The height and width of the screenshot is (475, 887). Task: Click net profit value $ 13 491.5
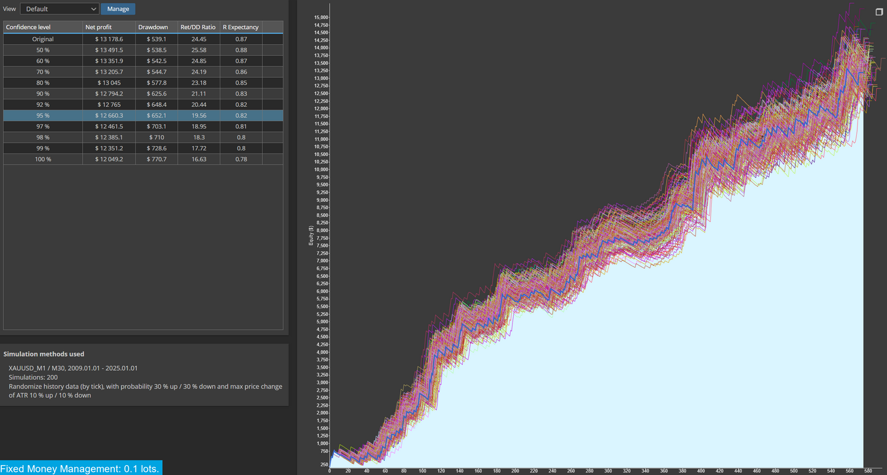(x=109, y=50)
